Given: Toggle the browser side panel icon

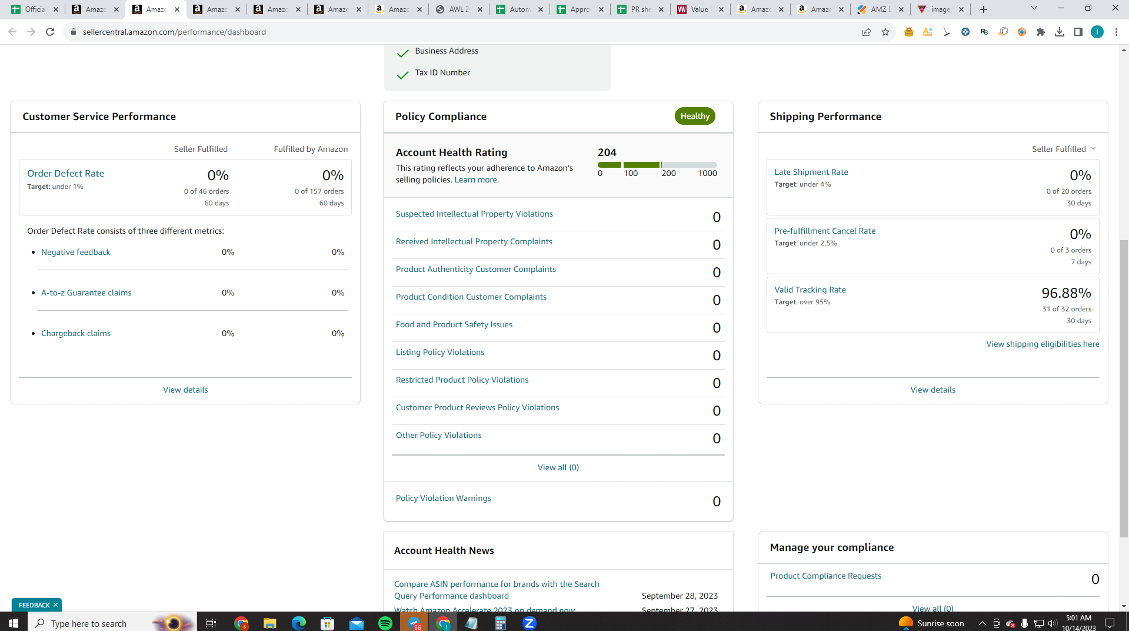Looking at the screenshot, I should tap(1078, 32).
